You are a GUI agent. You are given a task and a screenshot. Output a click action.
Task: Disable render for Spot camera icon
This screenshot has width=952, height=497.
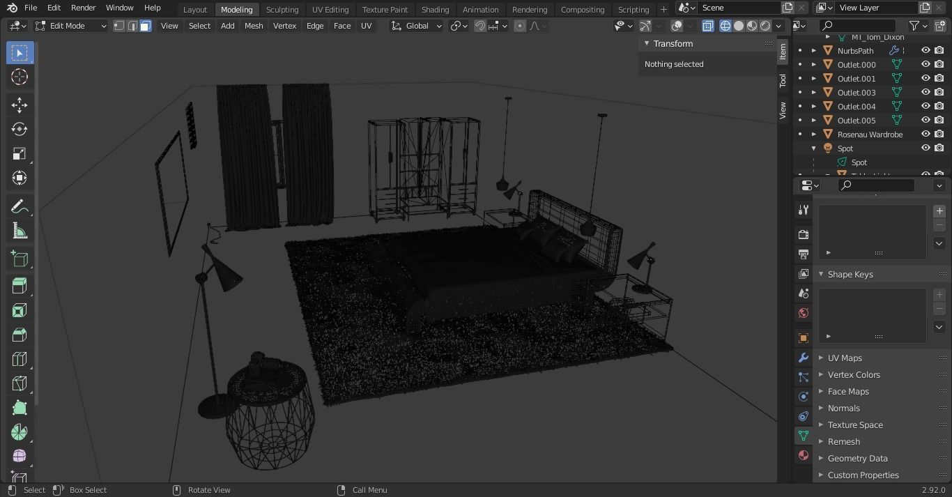[x=939, y=148]
